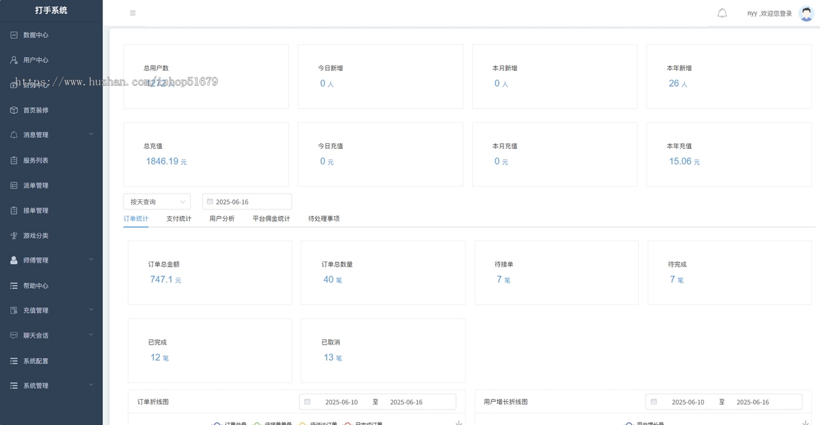Click 用户增长折线图 end date 2025-06-16

(x=753, y=402)
